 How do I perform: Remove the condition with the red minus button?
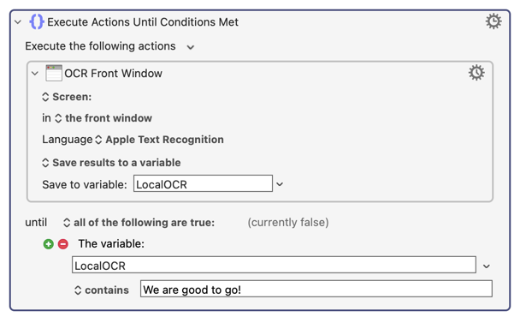[x=63, y=244]
